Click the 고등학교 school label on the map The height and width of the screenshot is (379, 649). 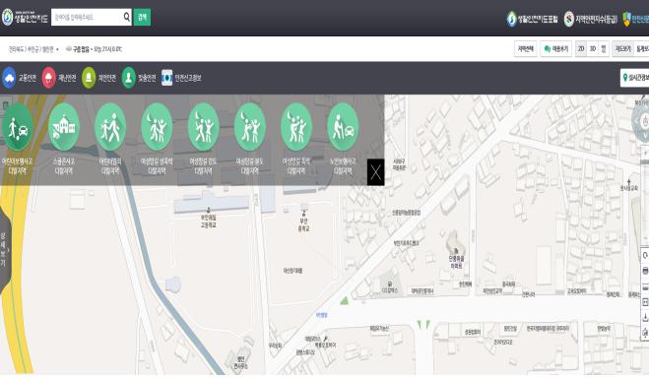pyautogui.click(x=208, y=221)
